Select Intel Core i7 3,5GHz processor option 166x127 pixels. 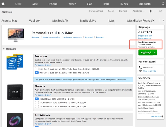point(37,73)
